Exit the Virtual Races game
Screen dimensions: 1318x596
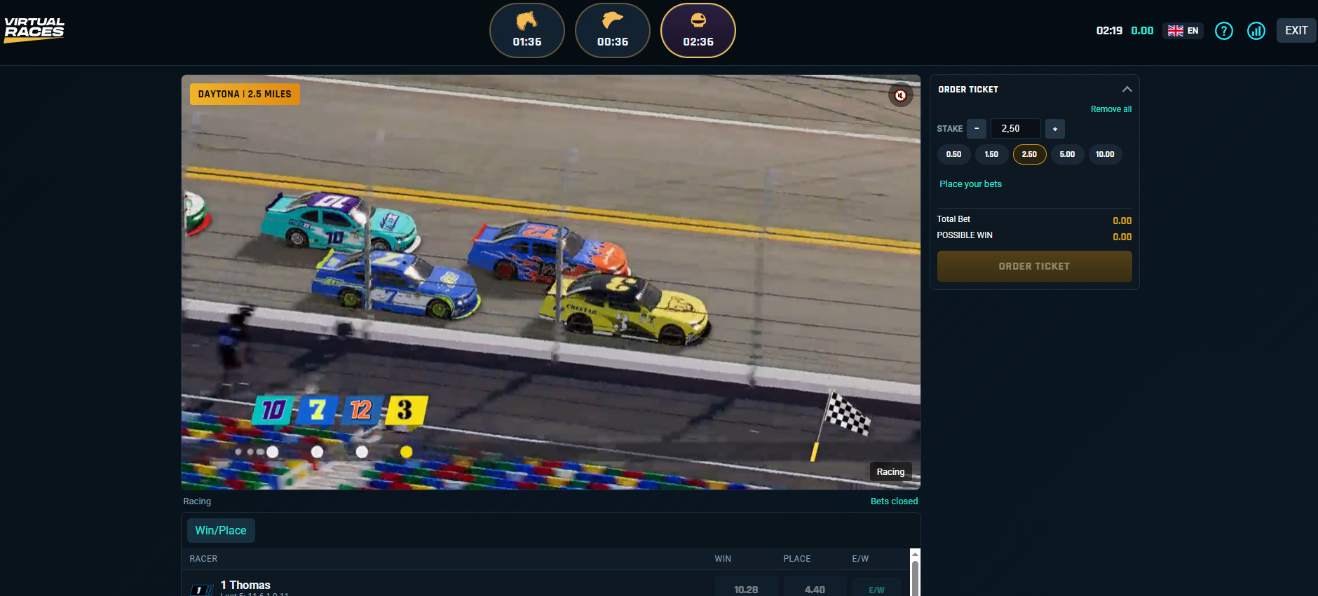tap(1296, 31)
